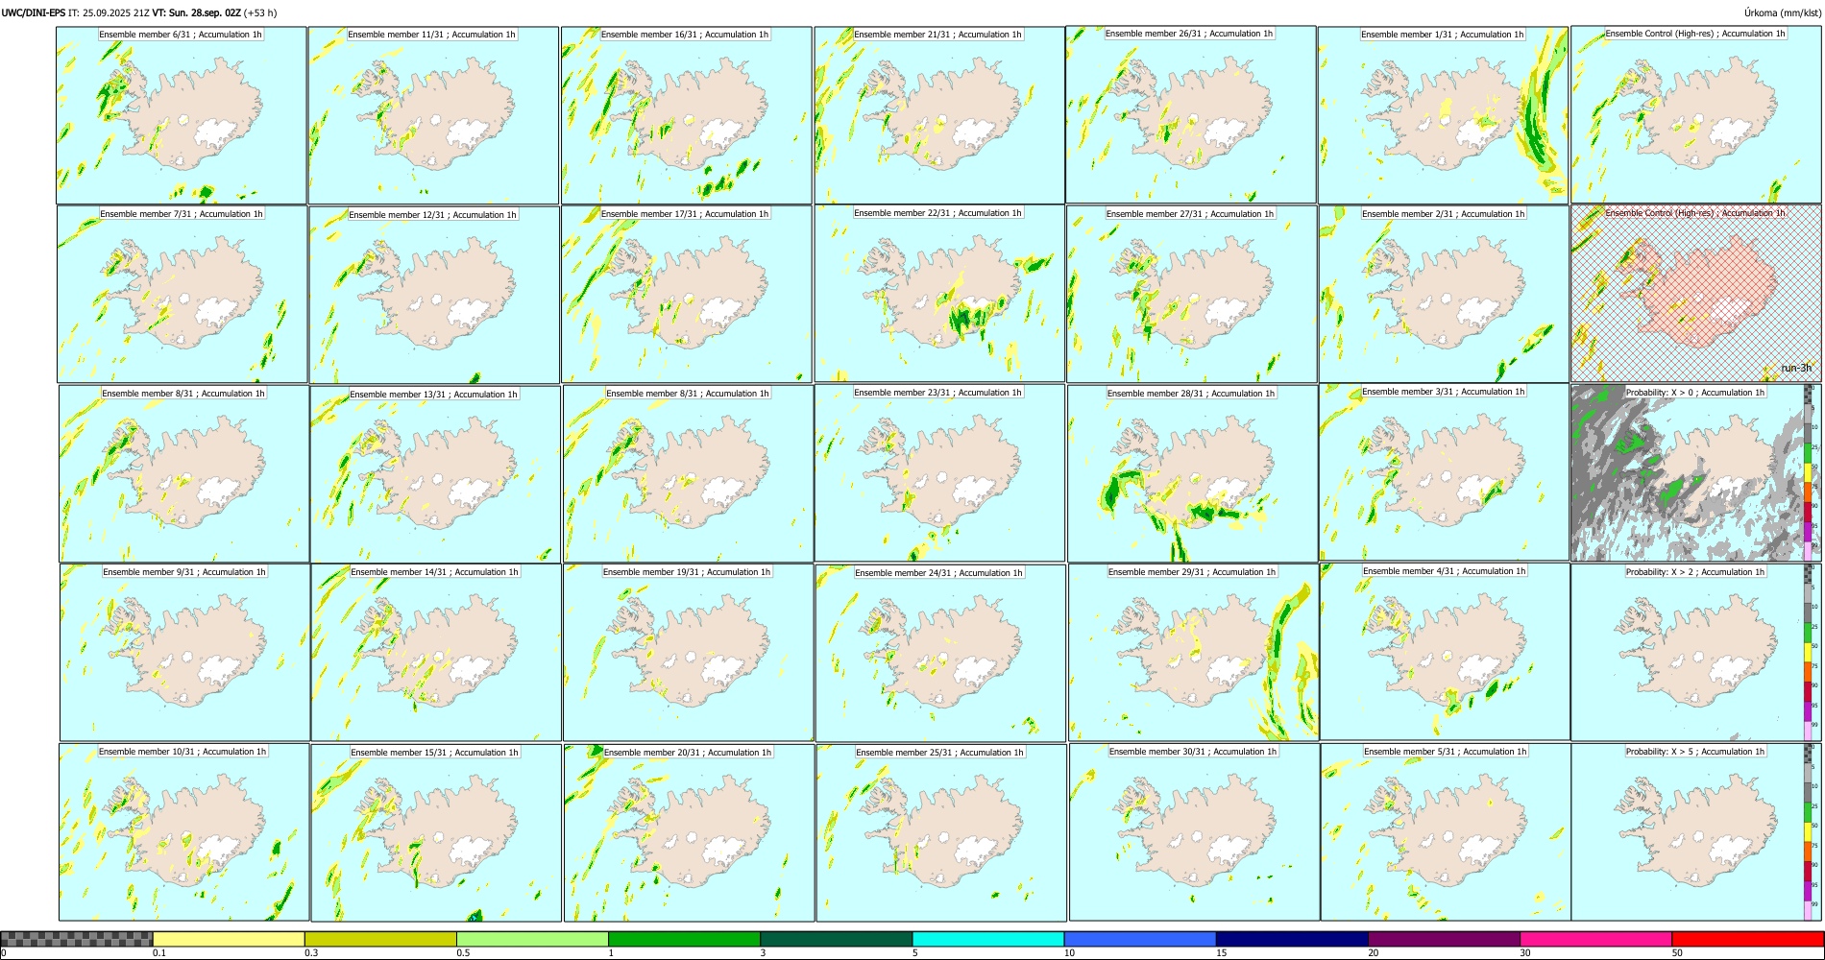Click the 'Ensemble member 5/31' label
The width and height of the screenshot is (1825, 960).
click(1445, 752)
